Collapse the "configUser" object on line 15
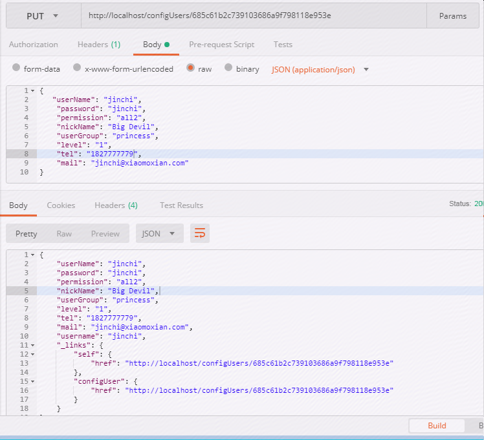Image resolution: width=484 pixels, height=440 pixels. click(32, 381)
